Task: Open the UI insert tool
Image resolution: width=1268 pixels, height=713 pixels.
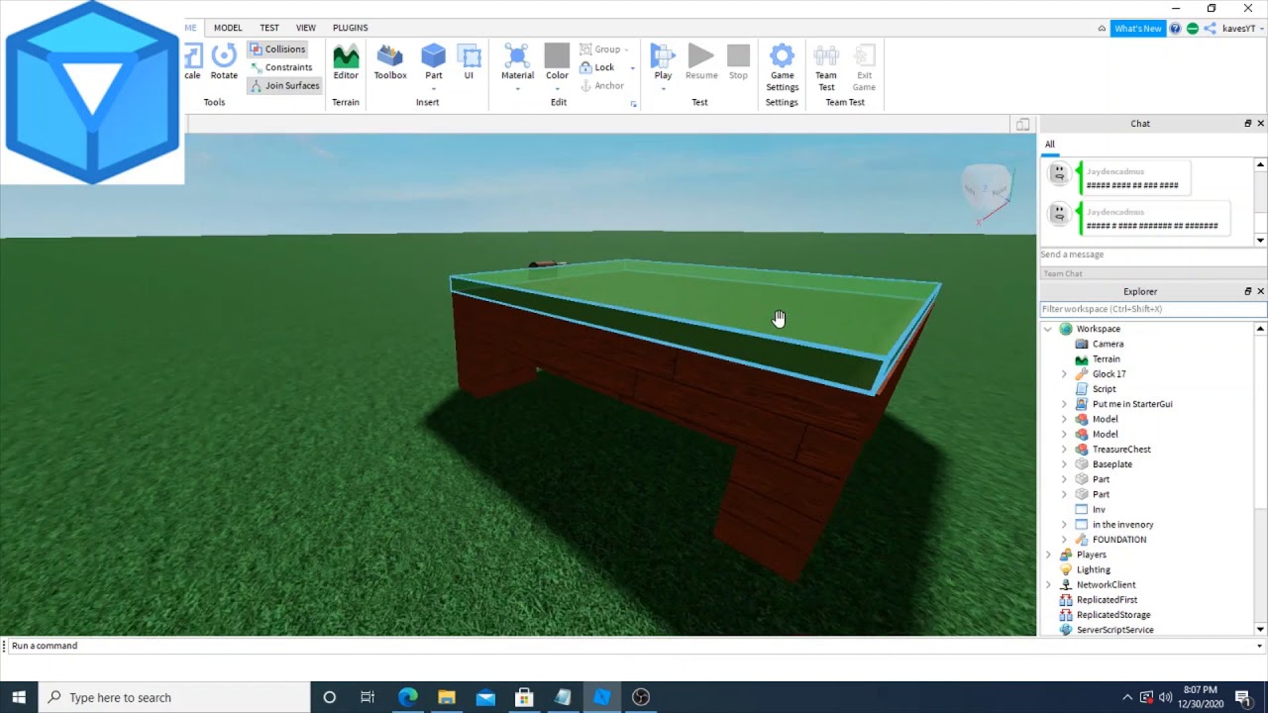Action: tap(469, 63)
